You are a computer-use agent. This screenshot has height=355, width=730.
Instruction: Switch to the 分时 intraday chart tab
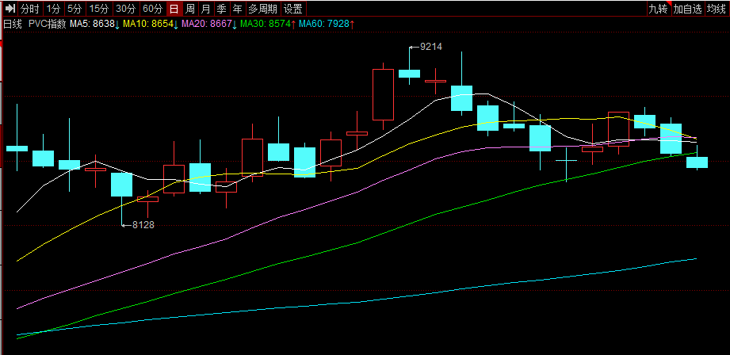(x=30, y=8)
